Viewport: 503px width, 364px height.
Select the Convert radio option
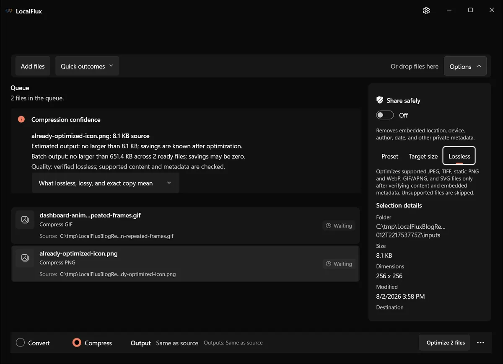pyautogui.click(x=33, y=343)
